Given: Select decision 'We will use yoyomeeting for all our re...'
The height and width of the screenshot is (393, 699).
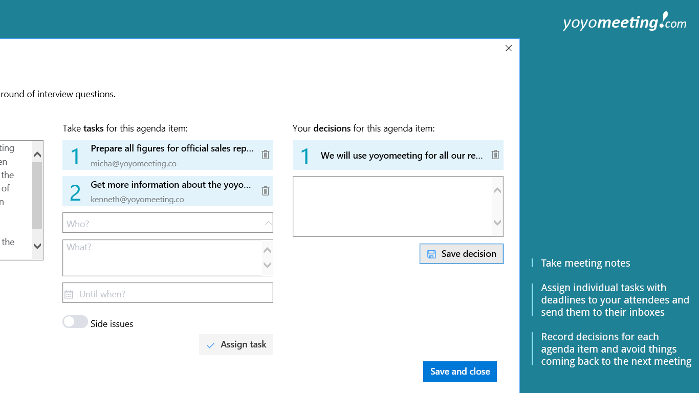Looking at the screenshot, I should (398, 155).
